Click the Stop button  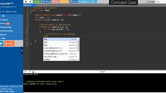[x=56, y=2]
